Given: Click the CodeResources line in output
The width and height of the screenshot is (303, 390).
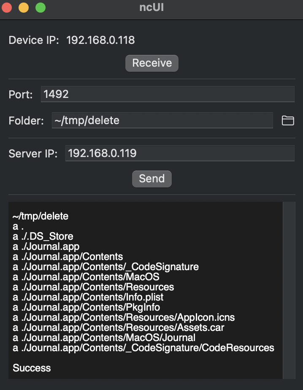Looking at the screenshot, I should (x=143, y=348).
